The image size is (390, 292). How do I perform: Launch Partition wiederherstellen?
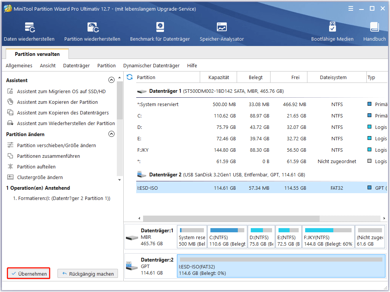[92, 31]
